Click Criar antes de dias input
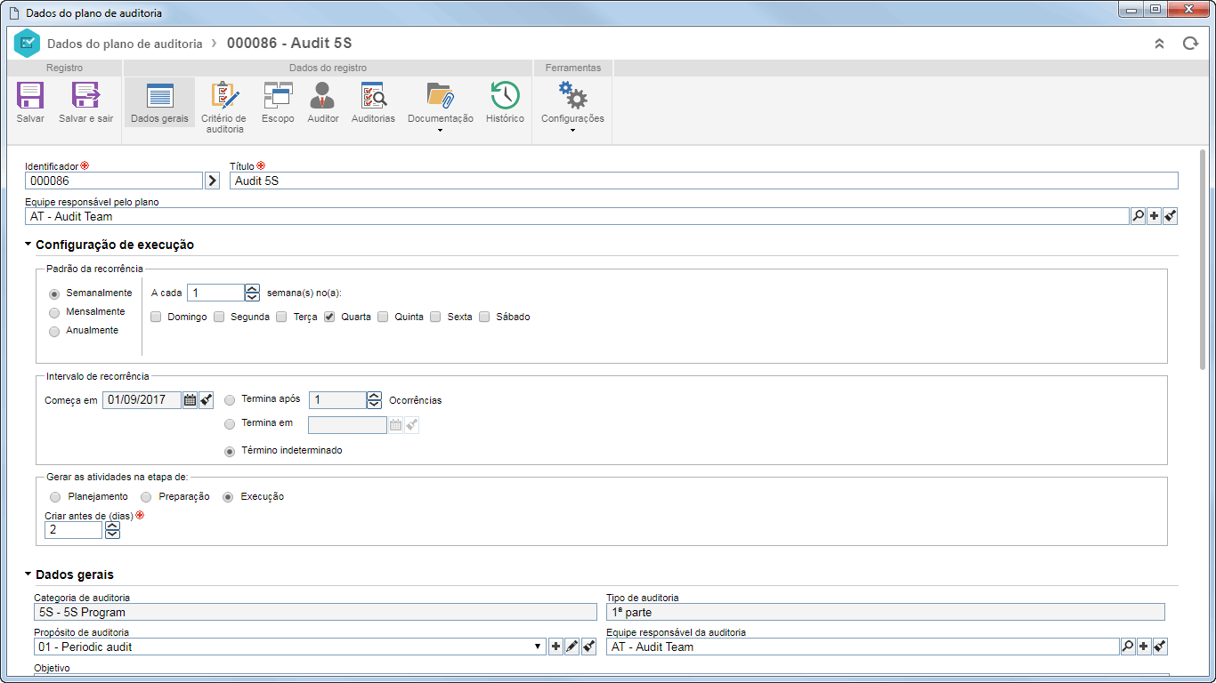1216x683 pixels. pos(74,530)
